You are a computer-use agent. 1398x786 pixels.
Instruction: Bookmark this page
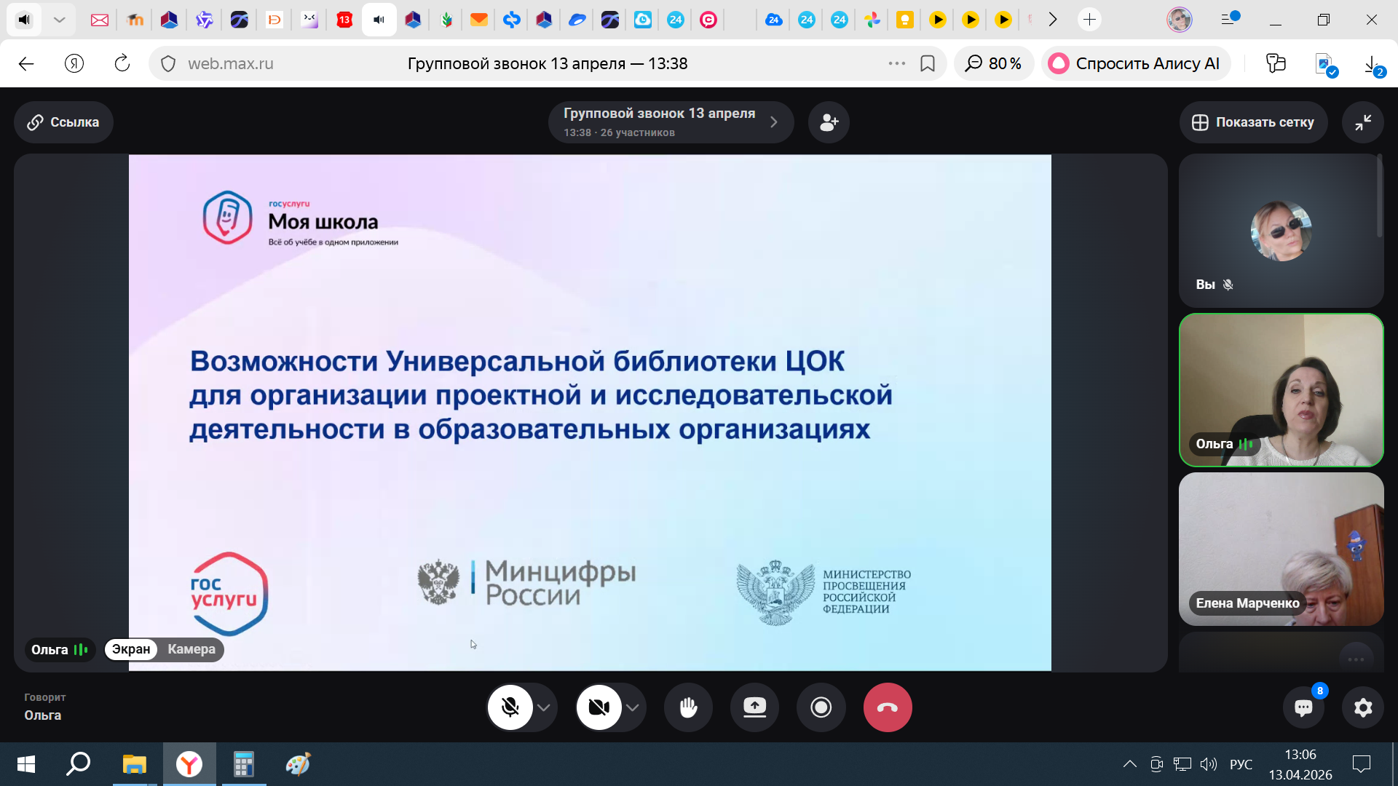click(928, 64)
